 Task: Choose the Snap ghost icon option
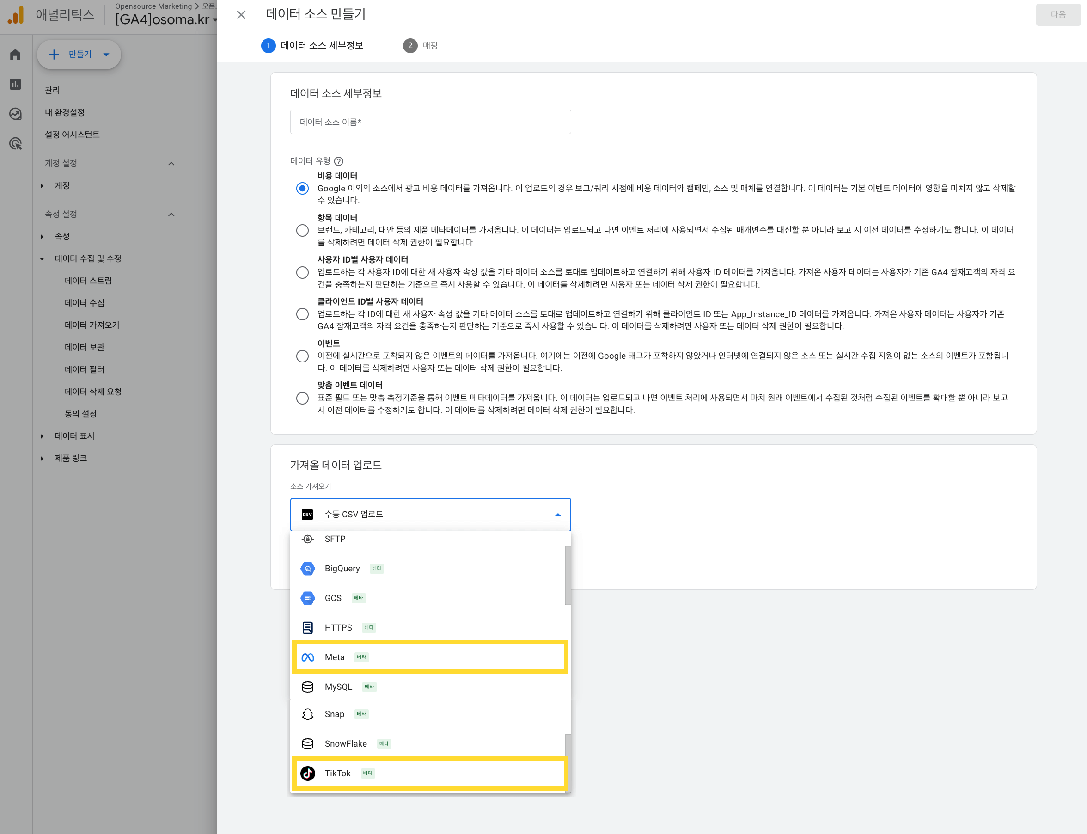click(x=308, y=714)
